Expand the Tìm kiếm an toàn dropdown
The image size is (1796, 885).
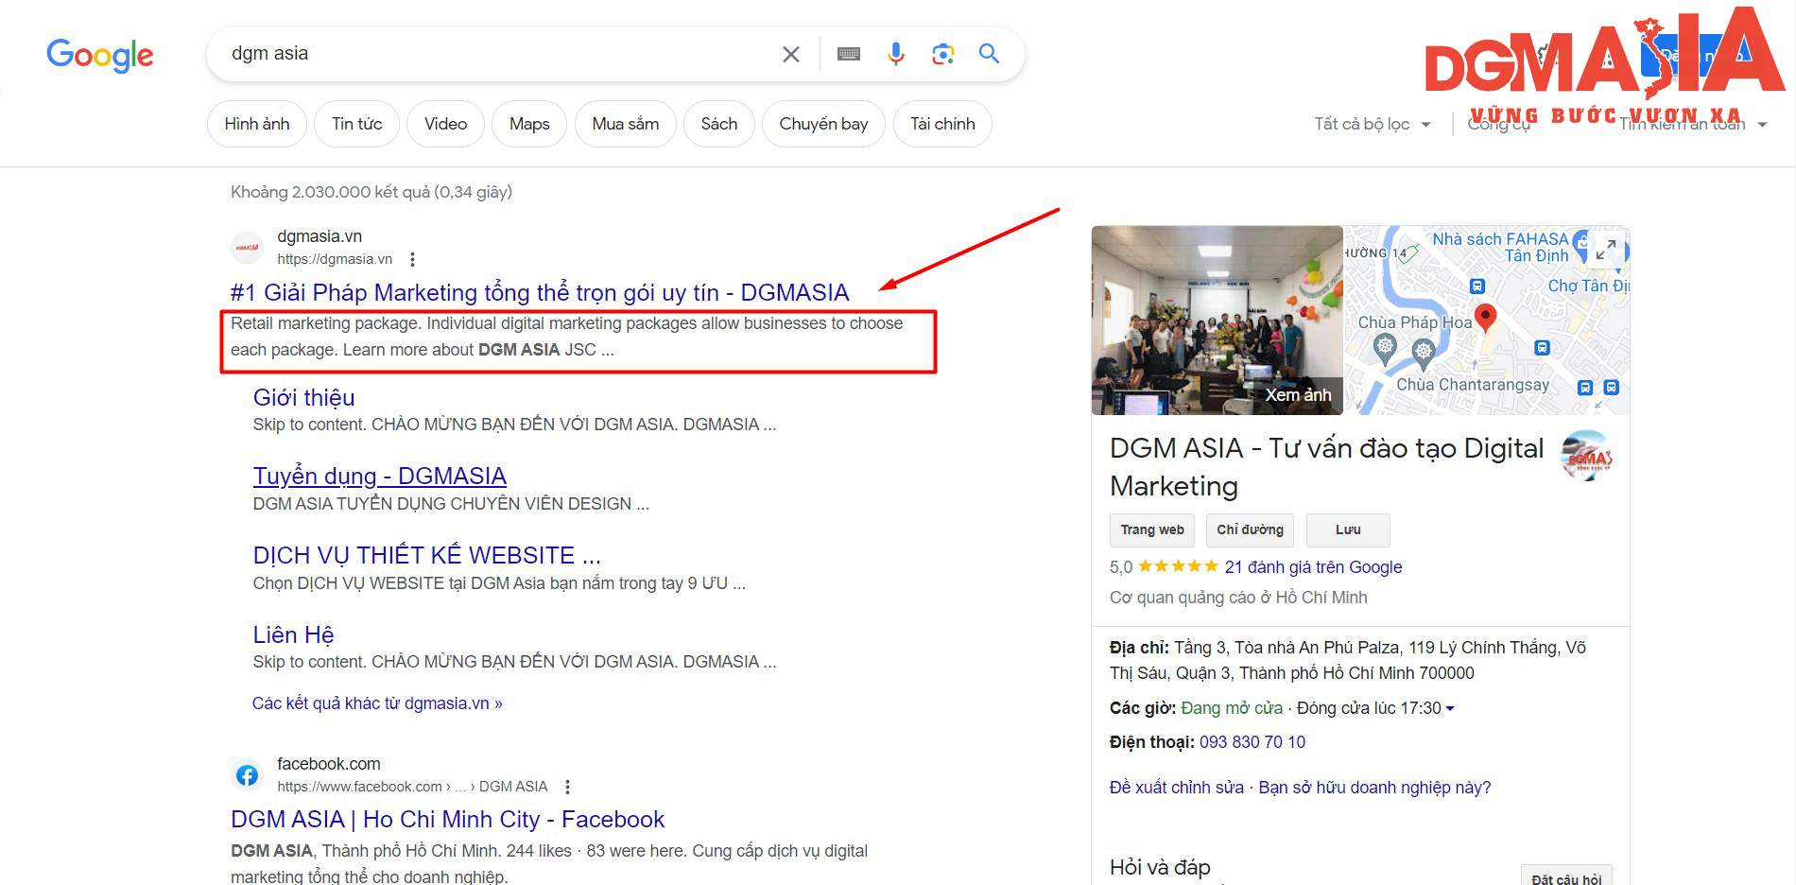[x=1692, y=124]
